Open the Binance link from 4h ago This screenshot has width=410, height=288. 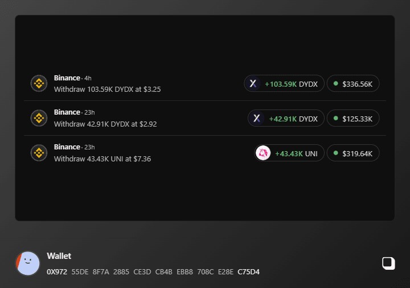coord(67,78)
